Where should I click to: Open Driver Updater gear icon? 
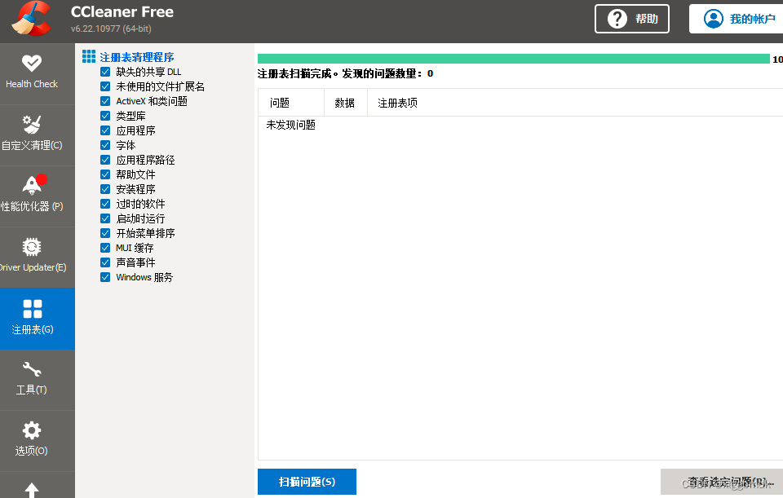click(32, 246)
